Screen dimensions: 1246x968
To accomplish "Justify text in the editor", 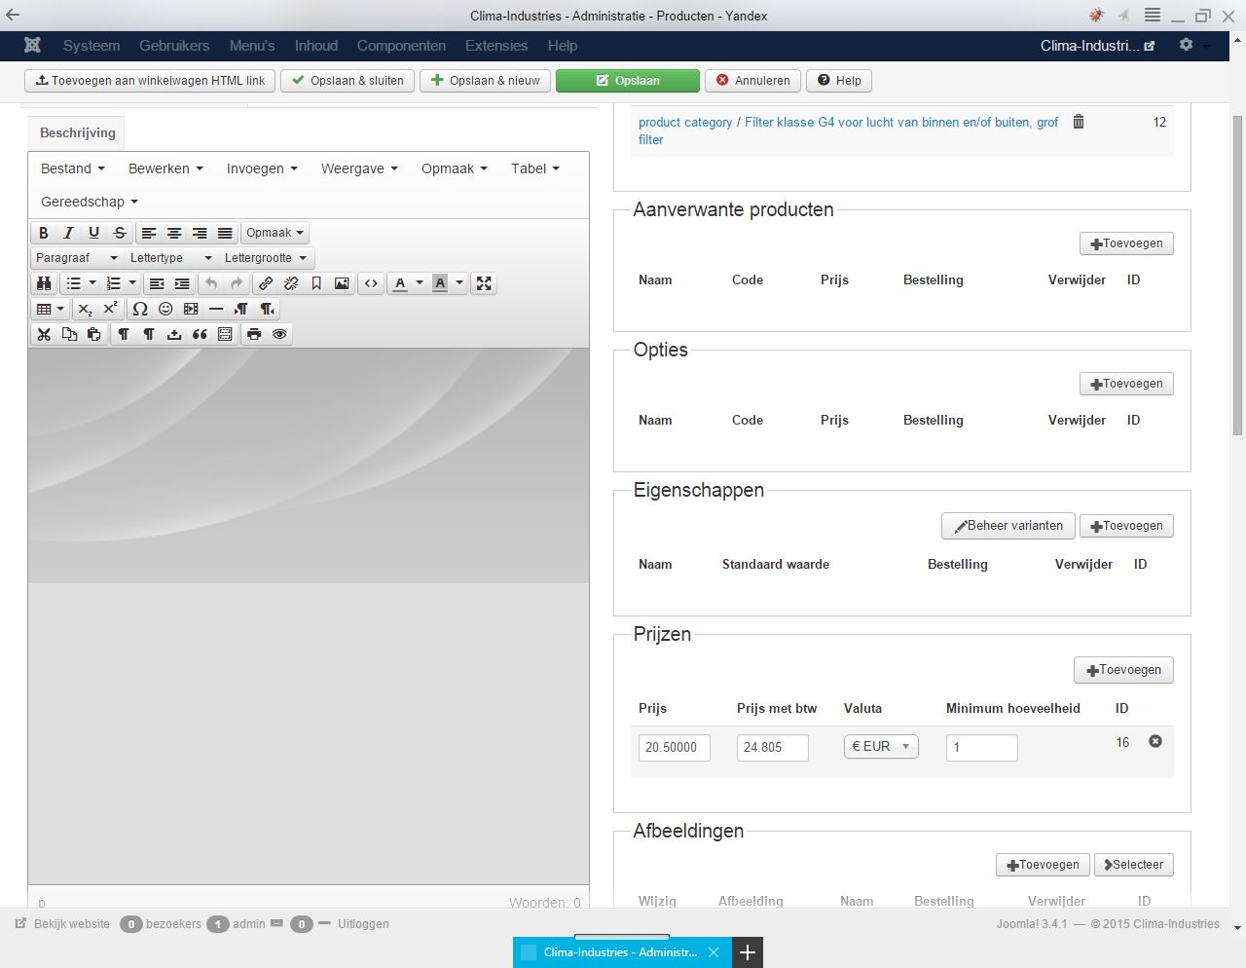I will pyautogui.click(x=225, y=233).
